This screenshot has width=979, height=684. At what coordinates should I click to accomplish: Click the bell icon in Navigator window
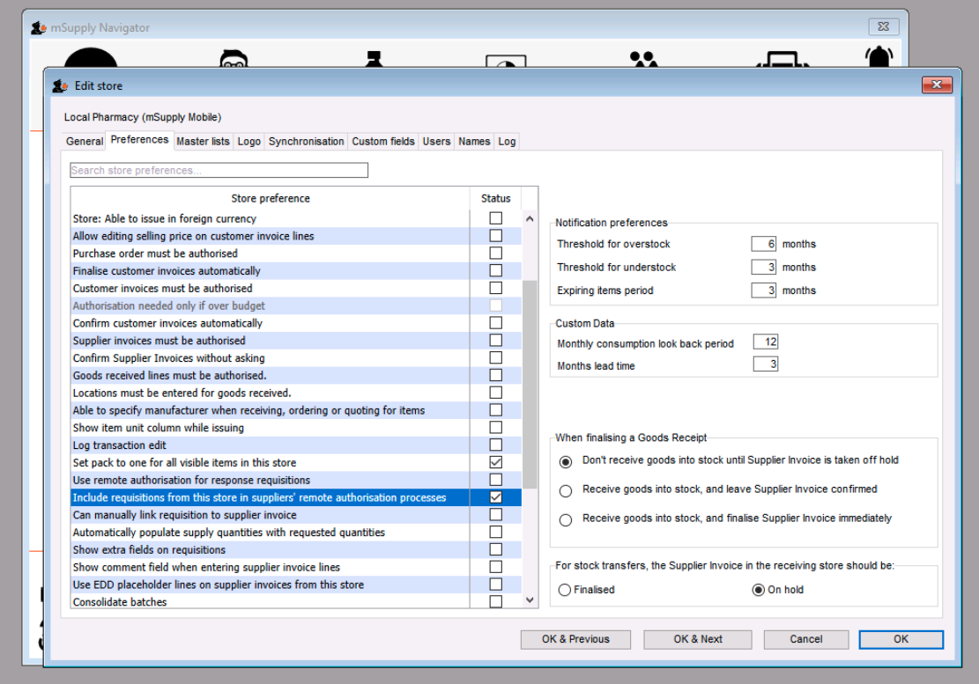coord(879,56)
